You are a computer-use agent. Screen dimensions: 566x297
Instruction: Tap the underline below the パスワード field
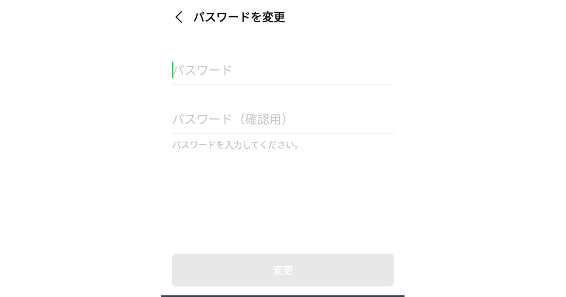(x=283, y=85)
